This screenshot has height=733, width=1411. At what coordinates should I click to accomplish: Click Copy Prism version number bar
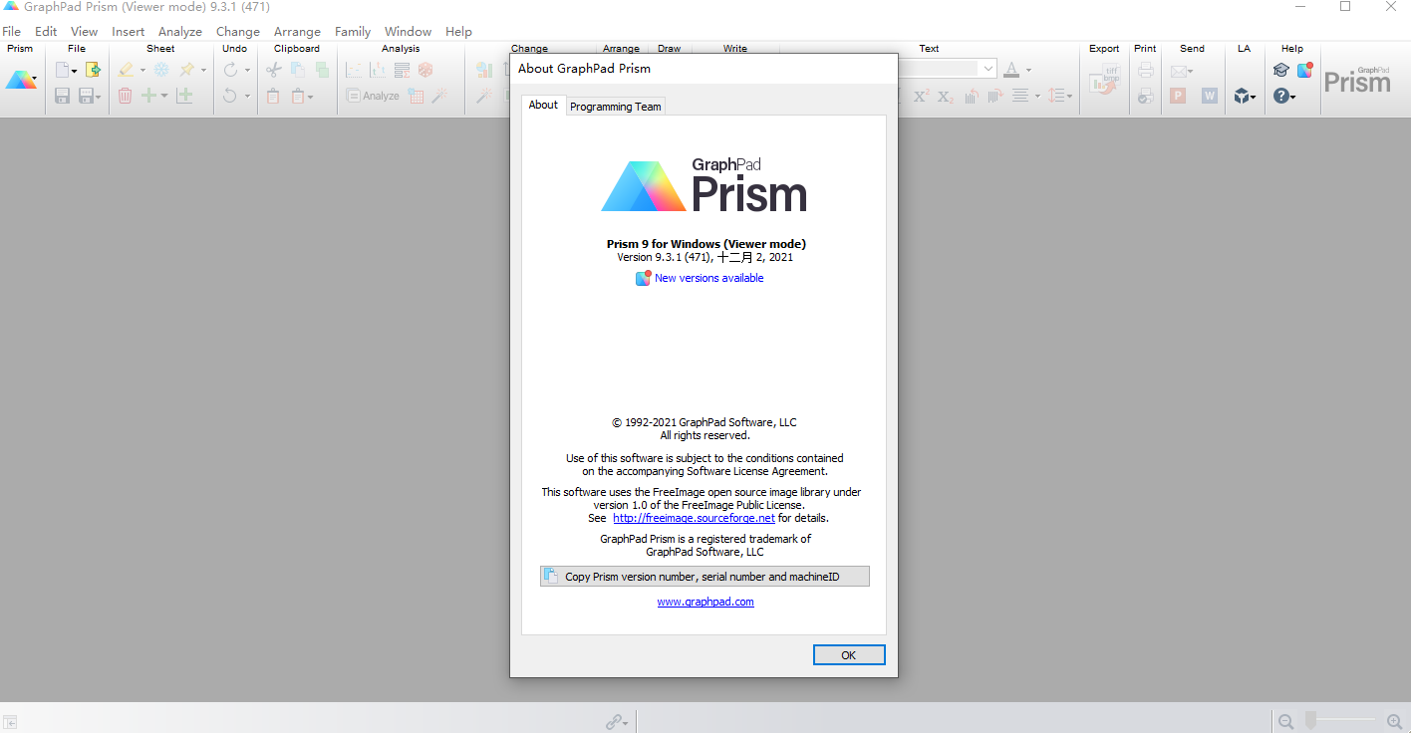point(705,576)
